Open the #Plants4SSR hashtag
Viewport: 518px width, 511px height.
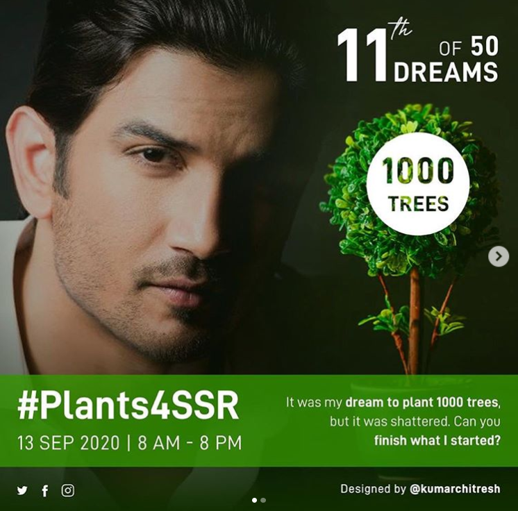point(128,407)
